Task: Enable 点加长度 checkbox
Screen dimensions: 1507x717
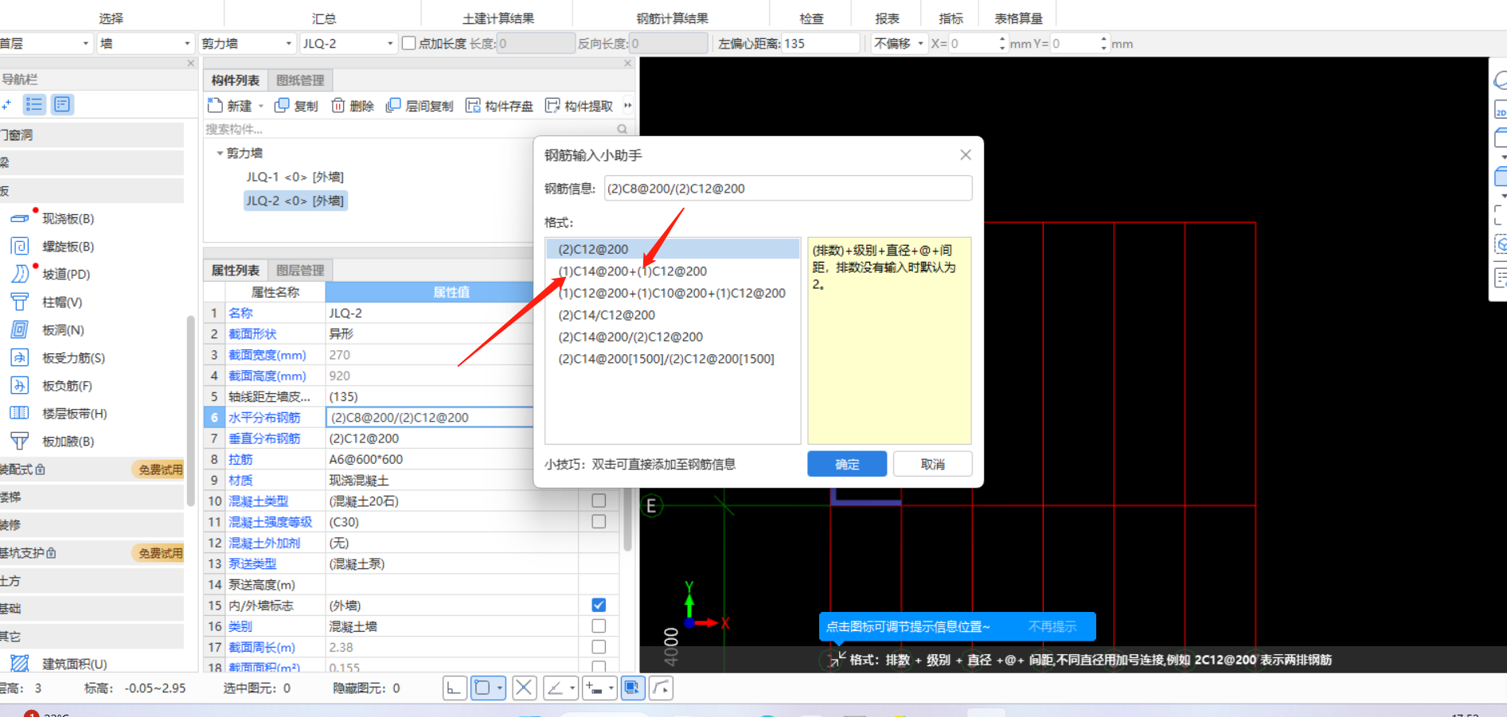Action: [x=408, y=43]
